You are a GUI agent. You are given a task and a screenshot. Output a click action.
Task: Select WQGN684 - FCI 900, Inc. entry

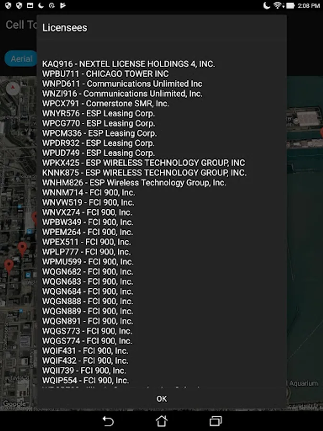pos(88,291)
